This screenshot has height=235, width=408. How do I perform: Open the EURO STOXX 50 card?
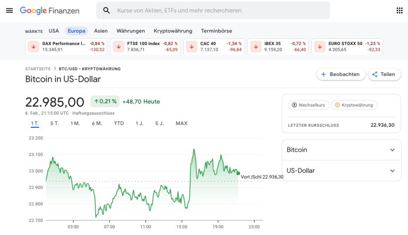point(347,47)
